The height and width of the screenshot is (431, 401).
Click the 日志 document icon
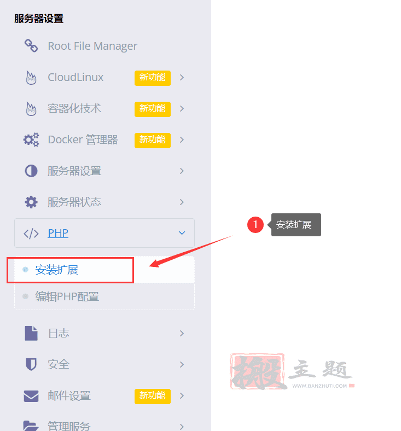(x=31, y=333)
